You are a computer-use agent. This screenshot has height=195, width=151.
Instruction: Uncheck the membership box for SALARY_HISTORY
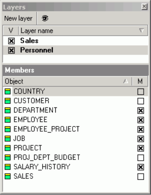tap(141, 167)
